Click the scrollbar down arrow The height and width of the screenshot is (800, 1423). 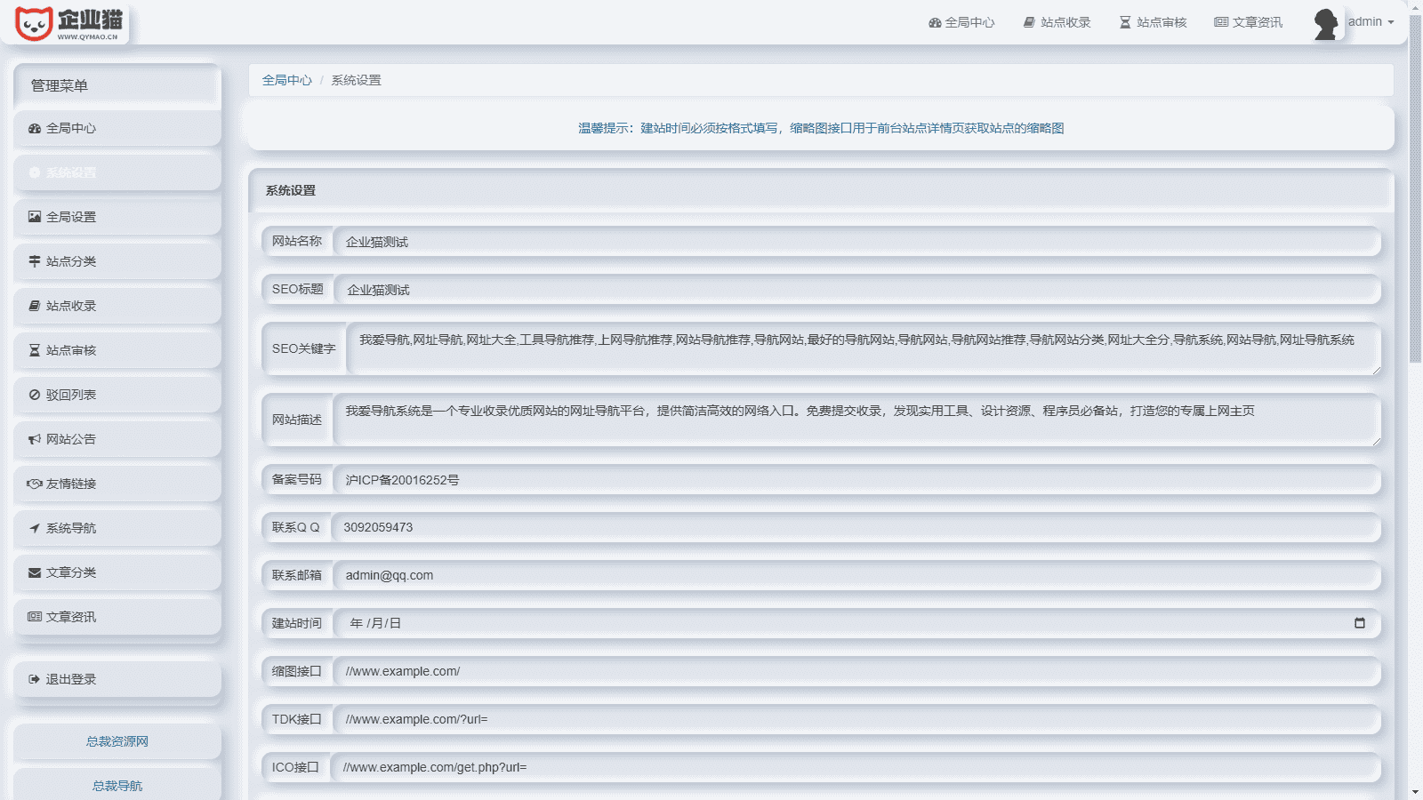click(1415, 792)
